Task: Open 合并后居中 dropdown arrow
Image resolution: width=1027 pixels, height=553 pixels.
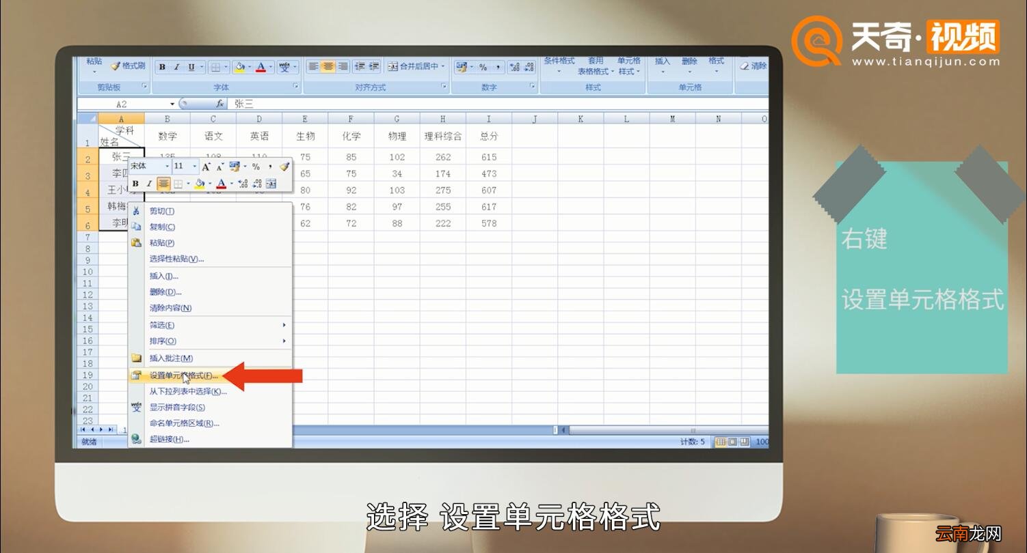Action: [442, 66]
